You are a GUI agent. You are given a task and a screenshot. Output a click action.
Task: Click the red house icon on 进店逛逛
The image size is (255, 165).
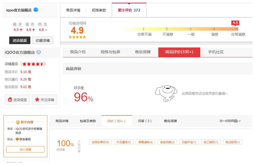coord(10,100)
